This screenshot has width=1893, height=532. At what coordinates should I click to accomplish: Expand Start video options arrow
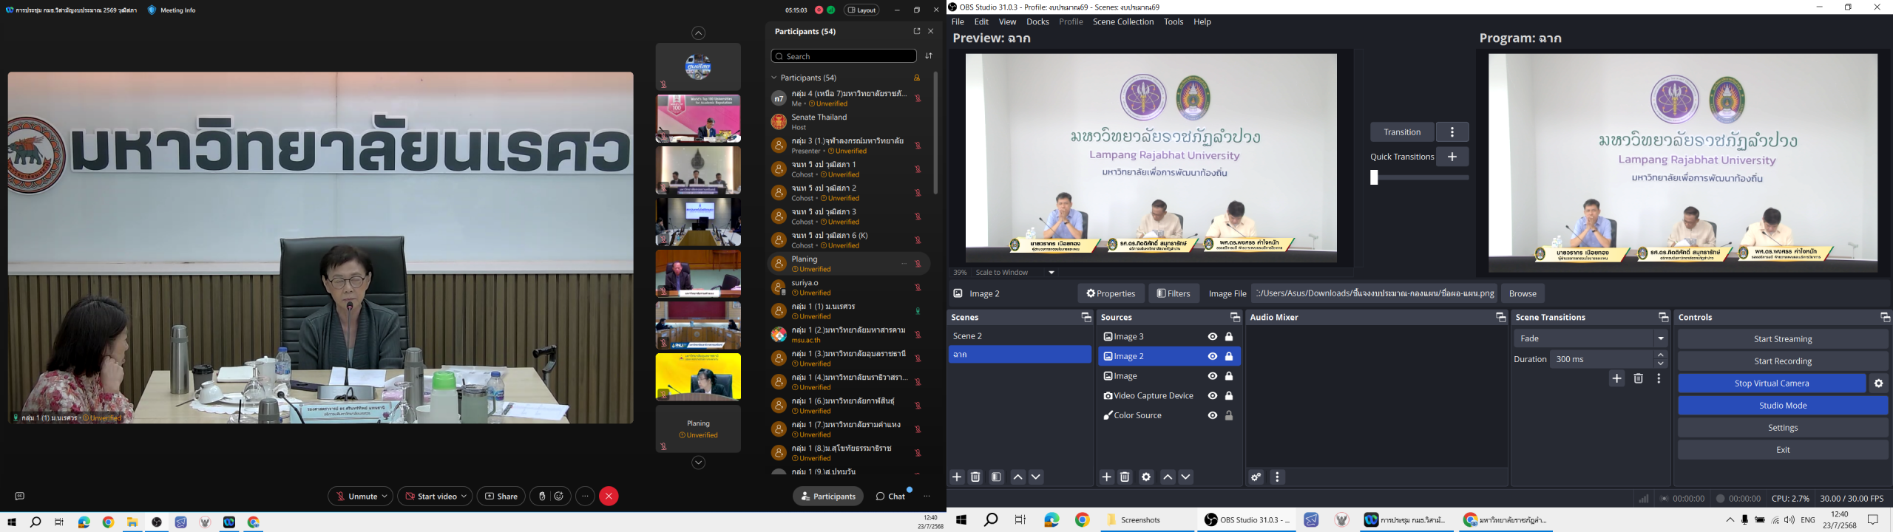pyautogui.click(x=464, y=497)
